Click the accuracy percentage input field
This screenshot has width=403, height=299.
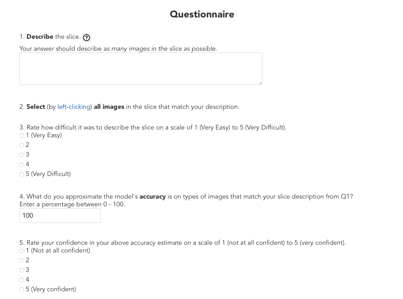60,215
